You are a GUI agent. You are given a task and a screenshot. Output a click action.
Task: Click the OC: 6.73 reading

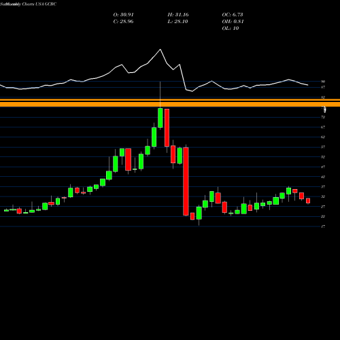233,15
